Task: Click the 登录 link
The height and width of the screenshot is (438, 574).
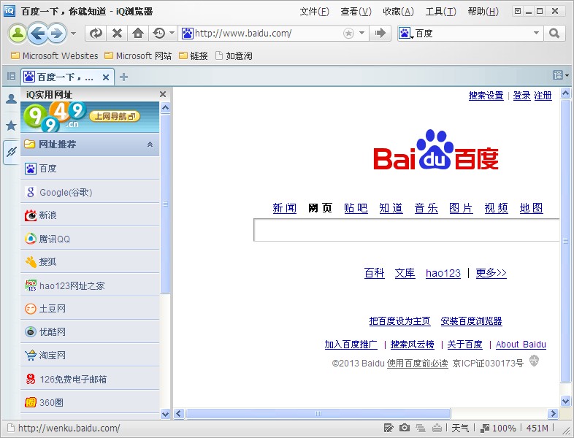Action: click(x=521, y=96)
